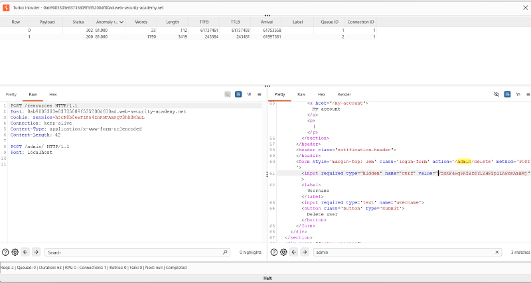Open request search help icon
Screen dimensions: 531x283
5,253
